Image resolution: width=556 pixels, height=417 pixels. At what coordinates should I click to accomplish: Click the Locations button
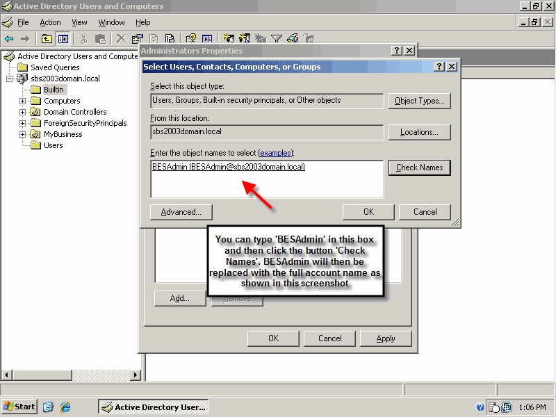pos(420,132)
